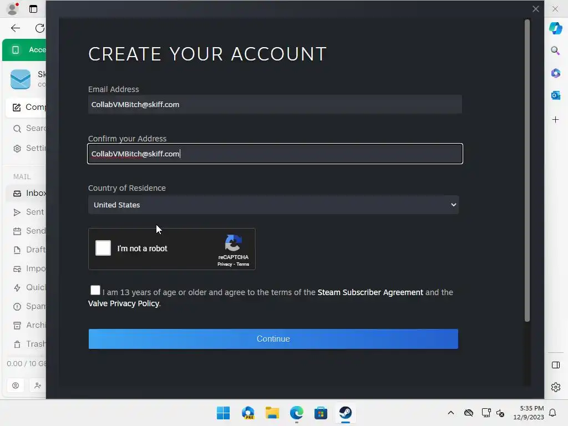The width and height of the screenshot is (568, 426).
Task: Click the Skiff account circle icon
Action: (x=16, y=386)
